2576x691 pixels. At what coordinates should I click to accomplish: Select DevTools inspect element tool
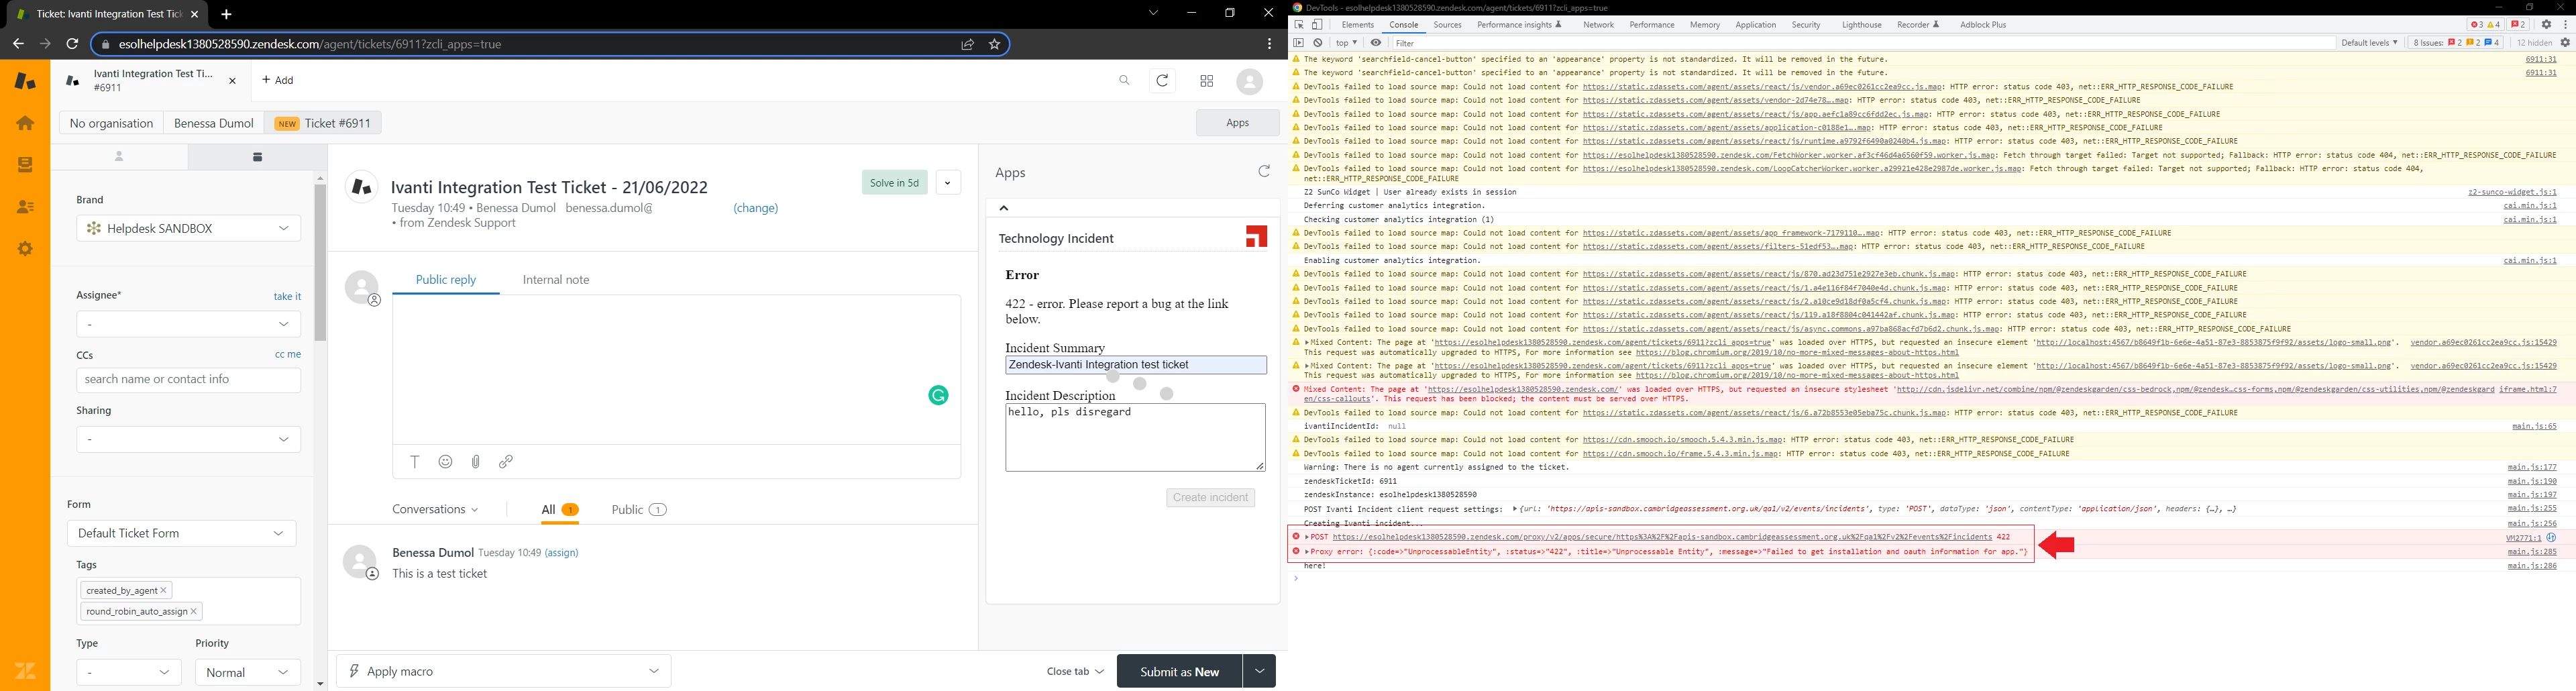click(1299, 25)
